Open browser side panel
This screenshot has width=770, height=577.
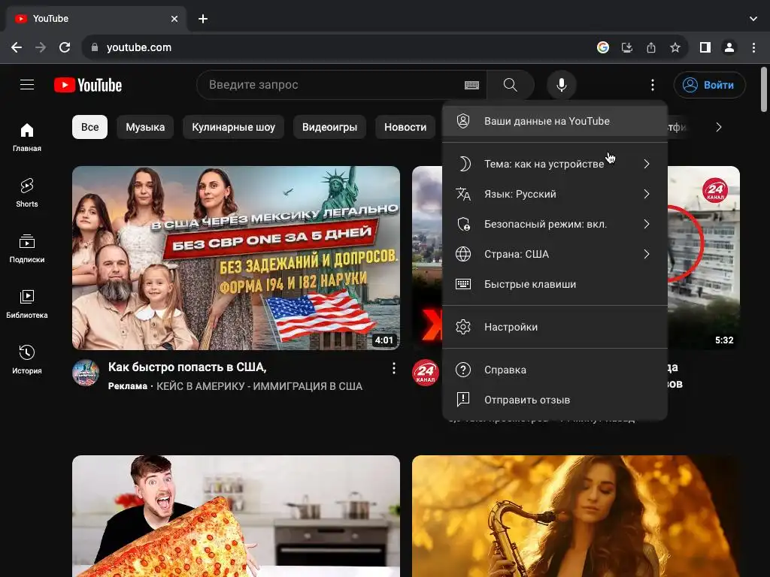(x=705, y=47)
